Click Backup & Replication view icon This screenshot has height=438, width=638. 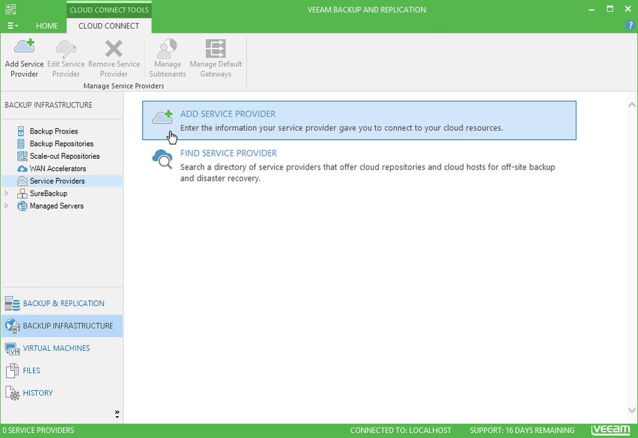pyautogui.click(x=12, y=303)
